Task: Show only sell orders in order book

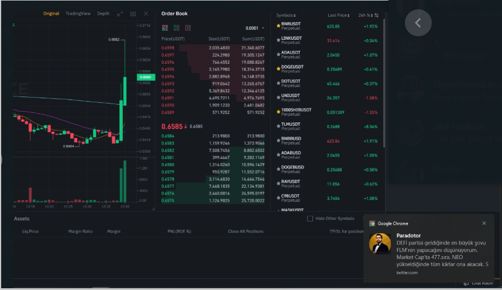Action: click(x=188, y=28)
